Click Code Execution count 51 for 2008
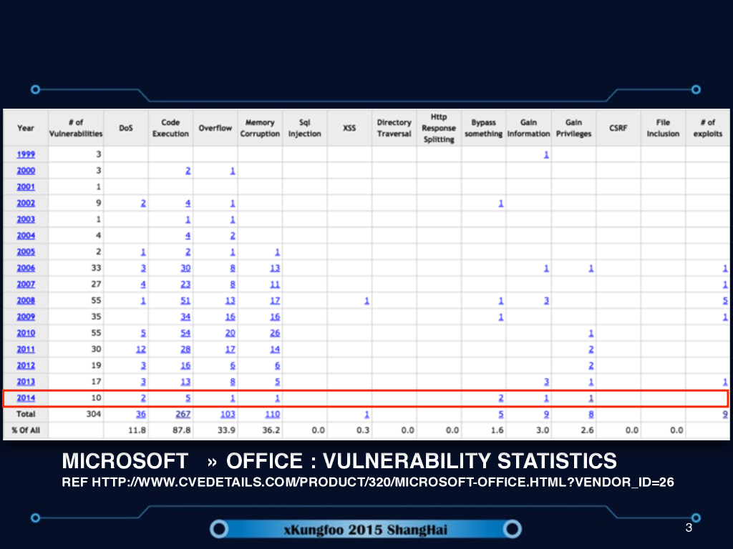Screen dimensions: 733x549 coord(185,301)
